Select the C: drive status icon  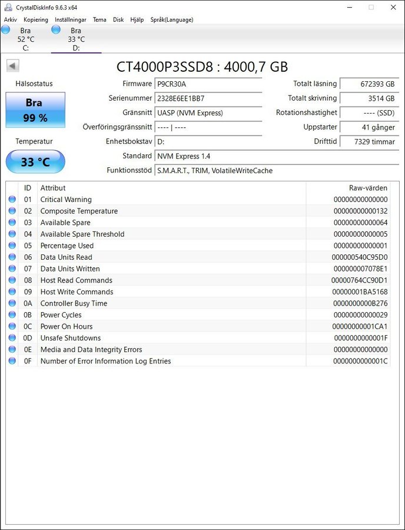pyautogui.click(x=6, y=30)
